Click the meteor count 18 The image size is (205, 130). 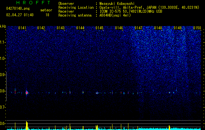(x=47, y=15)
